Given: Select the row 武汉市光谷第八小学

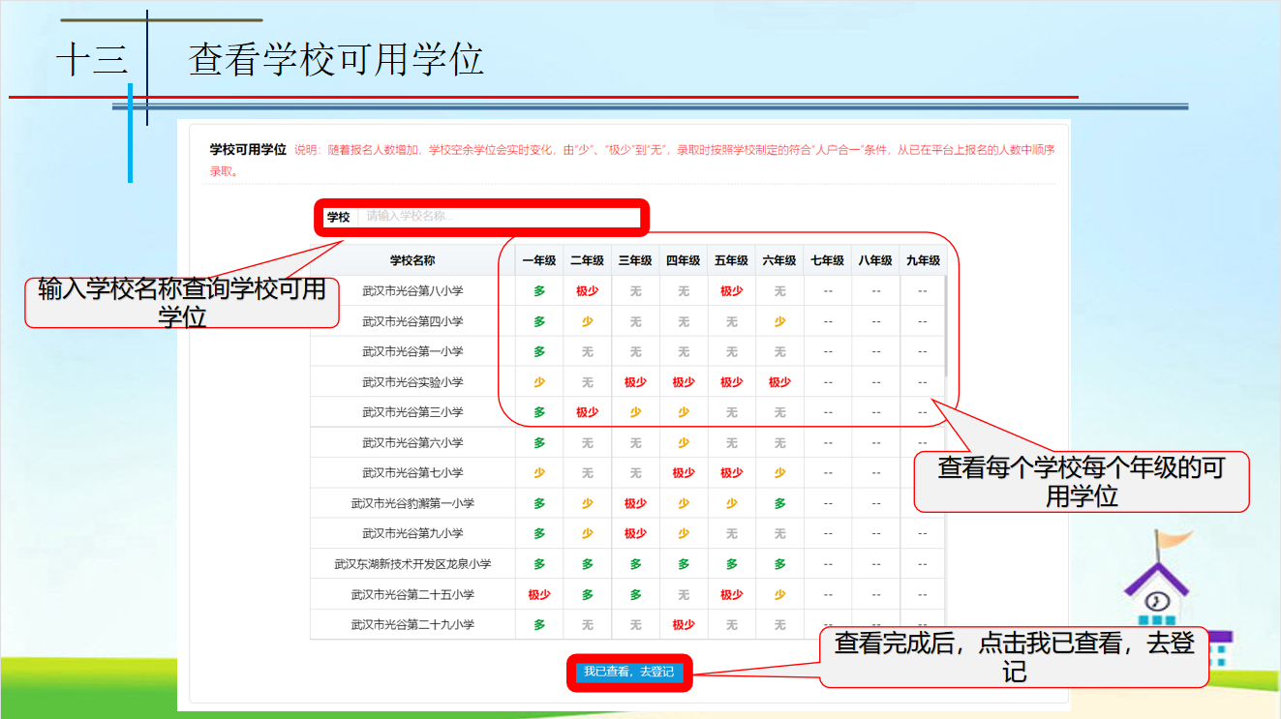Looking at the screenshot, I should pyautogui.click(x=627, y=290).
